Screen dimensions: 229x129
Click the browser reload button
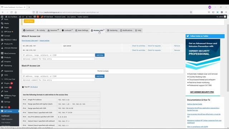tap(11, 12)
